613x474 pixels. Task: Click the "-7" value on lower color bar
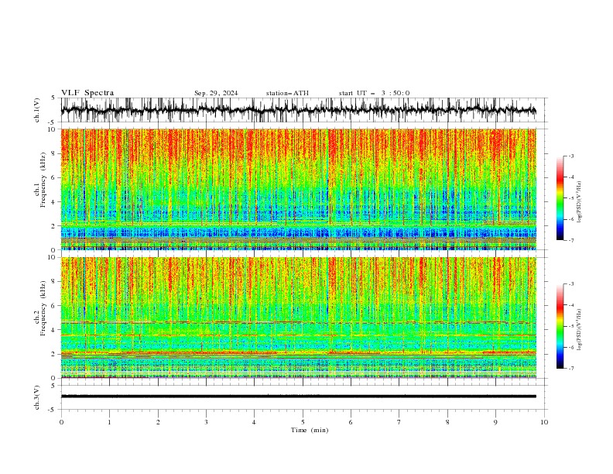coord(570,369)
